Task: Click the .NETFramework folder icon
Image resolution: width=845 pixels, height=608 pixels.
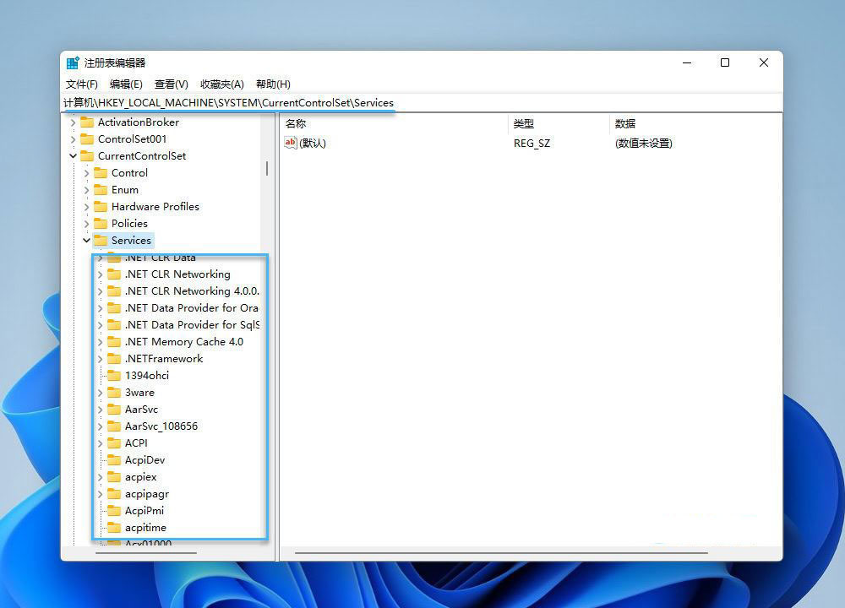Action: pyautogui.click(x=113, y=359)
